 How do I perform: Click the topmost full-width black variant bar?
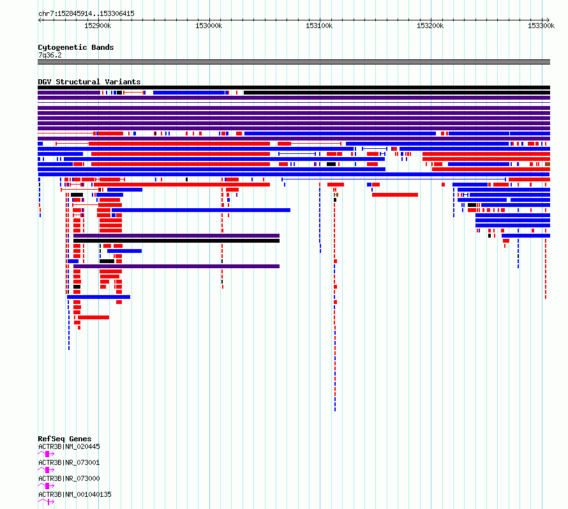coord(294,87)
